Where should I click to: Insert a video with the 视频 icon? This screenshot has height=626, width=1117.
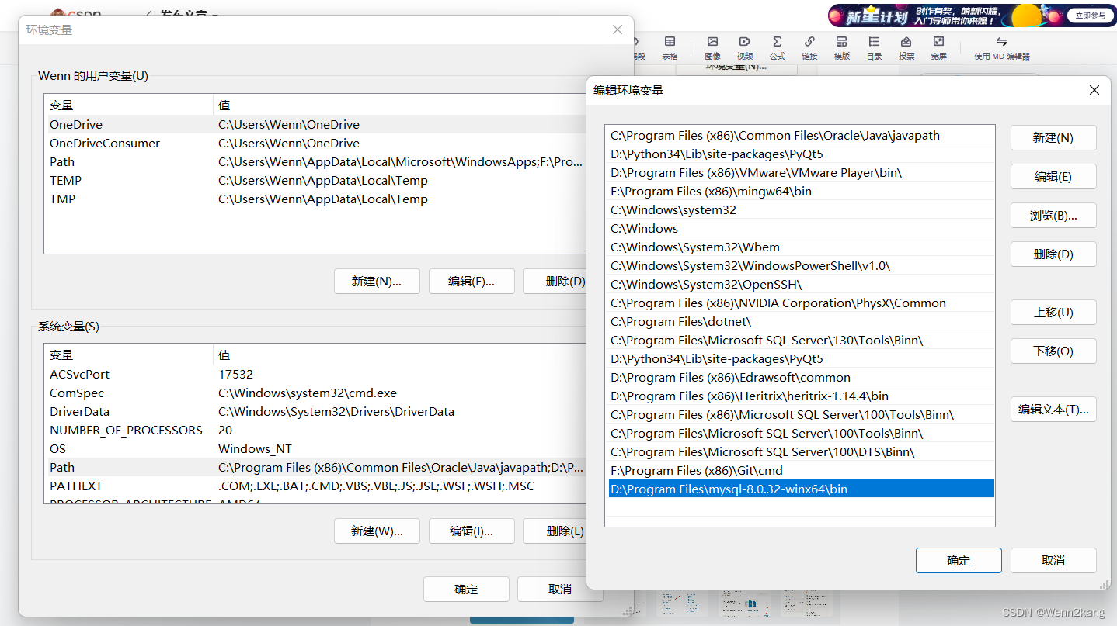click(744, 47)
